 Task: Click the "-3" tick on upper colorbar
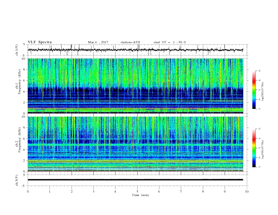(259, 71)
